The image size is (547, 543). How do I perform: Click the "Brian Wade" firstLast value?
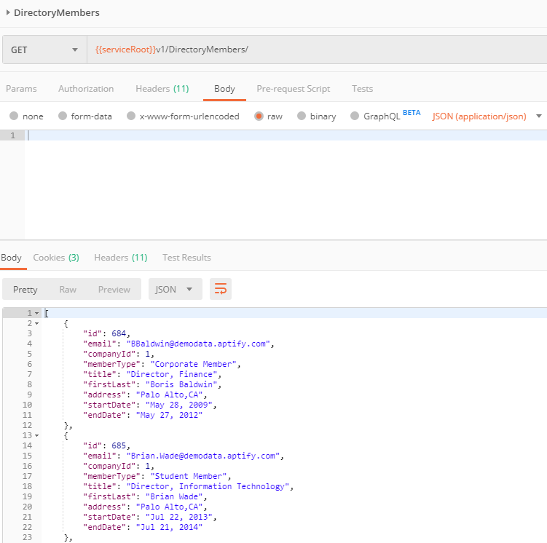(x=174, y=496)
